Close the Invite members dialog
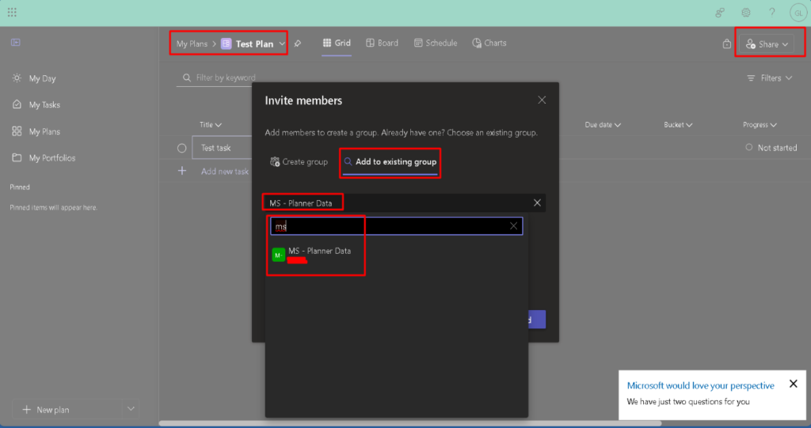Screen dimensions: 811x428 tap(542, 100)
